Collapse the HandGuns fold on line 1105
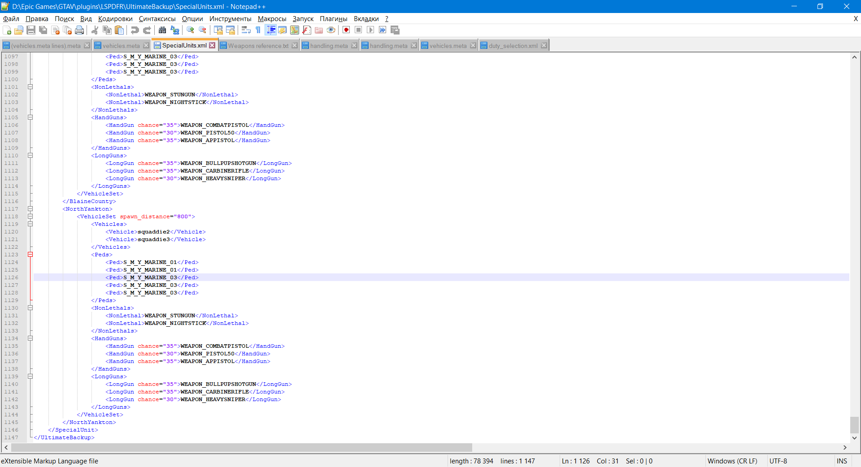The height and width of the screenshot is (467, 861). pyautogui.click(x=30, y=117)
